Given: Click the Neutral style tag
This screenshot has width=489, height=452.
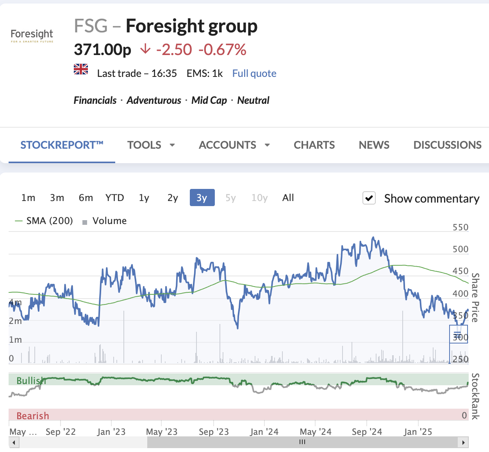Looking at the screenshot, I should (253, 100).
